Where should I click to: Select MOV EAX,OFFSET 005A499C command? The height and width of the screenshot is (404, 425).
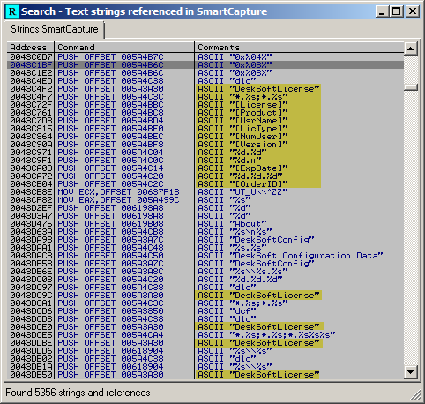(118, 200)
